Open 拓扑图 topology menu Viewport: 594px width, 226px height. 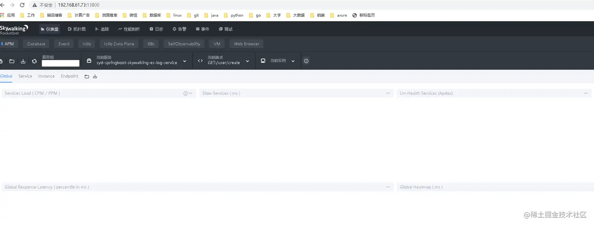coord(77,29)
